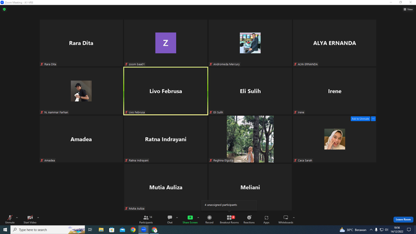
Task: Expand audio options arrow beside Unmute
Action: coord(17,218)
